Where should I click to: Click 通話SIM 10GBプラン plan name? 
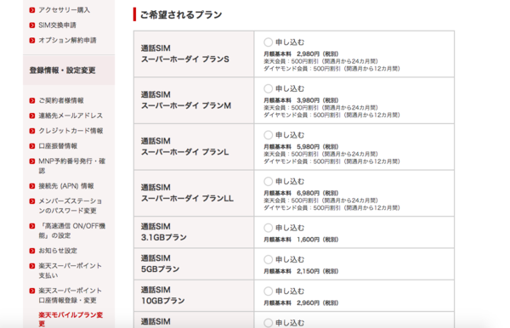coord(162,295)
